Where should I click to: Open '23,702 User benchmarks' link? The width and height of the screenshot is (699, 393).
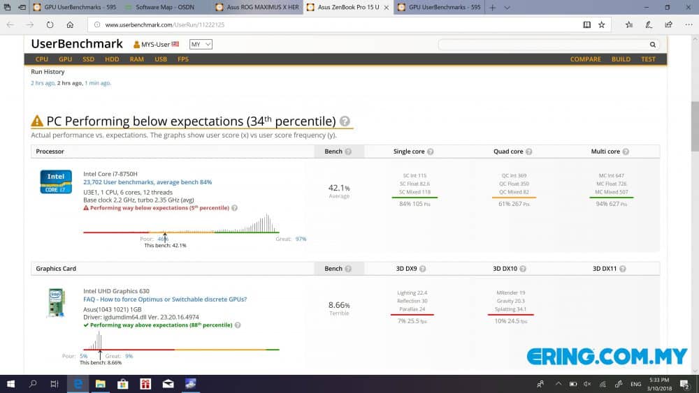pos(147,182)
